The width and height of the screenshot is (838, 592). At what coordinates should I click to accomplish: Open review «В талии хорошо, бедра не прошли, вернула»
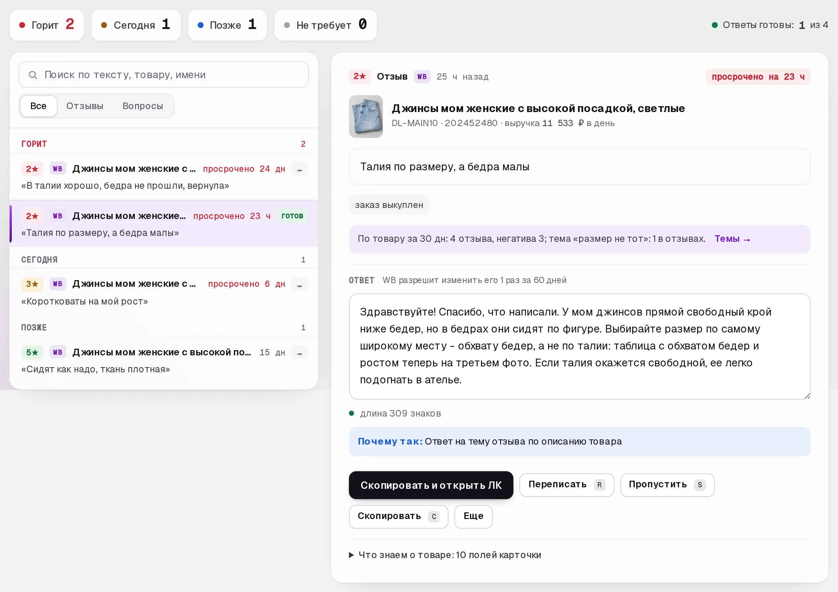pyautogui.click(x=164, y=177)
